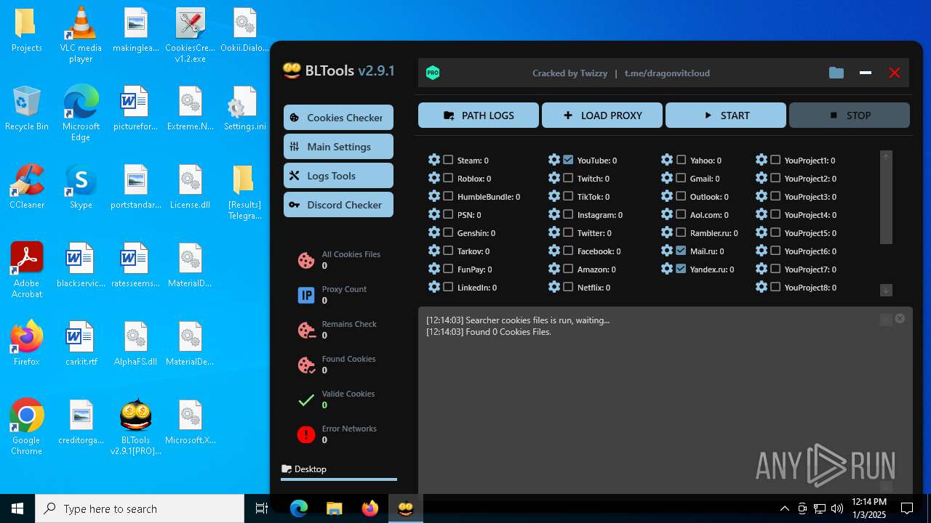Click the All Cookies Files cookie icon
This screenshot has width=931, height=523.
click(x=306, y=260)
